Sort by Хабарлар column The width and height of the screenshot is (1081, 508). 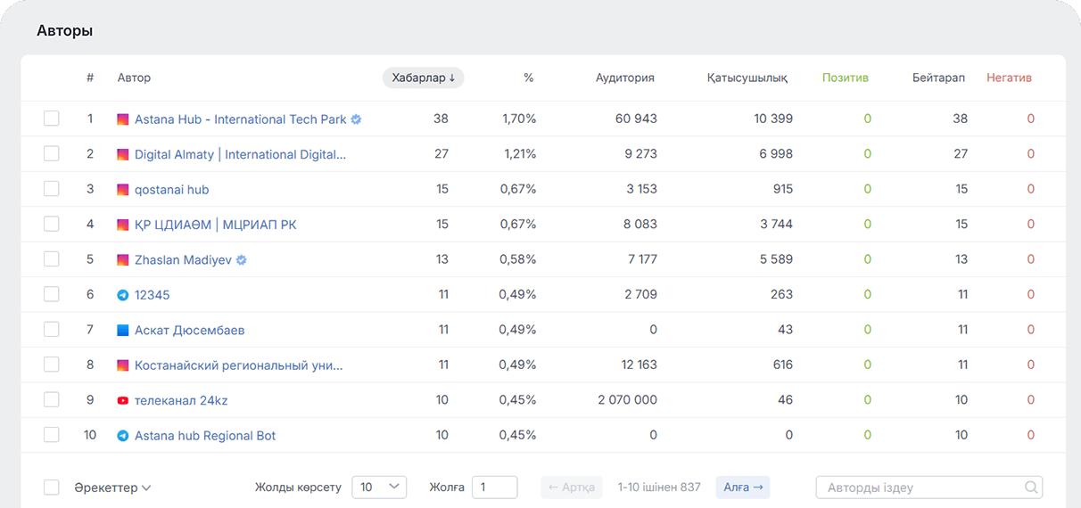pyautogui.click(x=424, y=78)
